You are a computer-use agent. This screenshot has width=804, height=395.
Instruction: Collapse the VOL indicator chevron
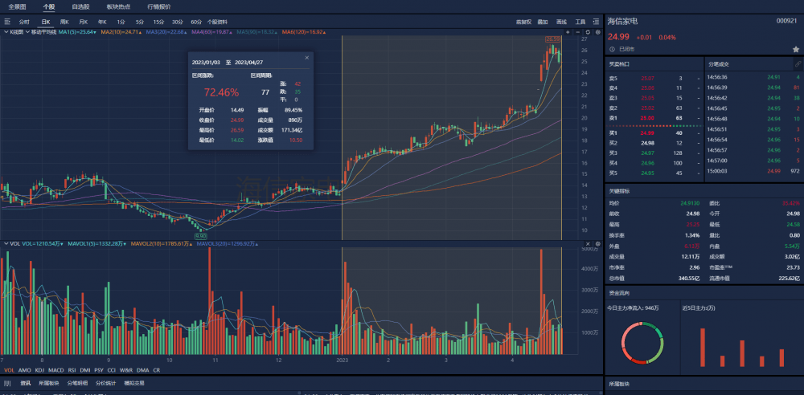[5, 243]
